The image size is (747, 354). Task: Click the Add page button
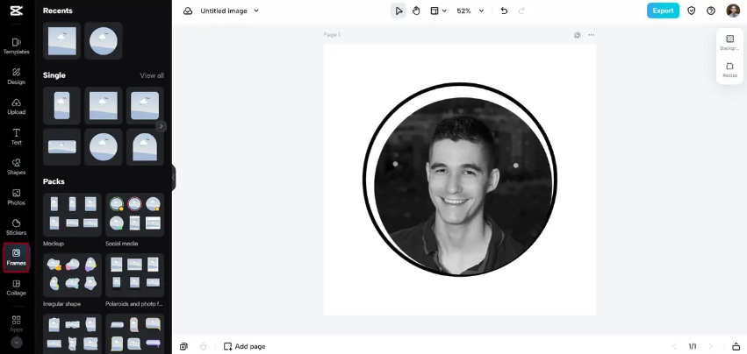click(245, 346)
